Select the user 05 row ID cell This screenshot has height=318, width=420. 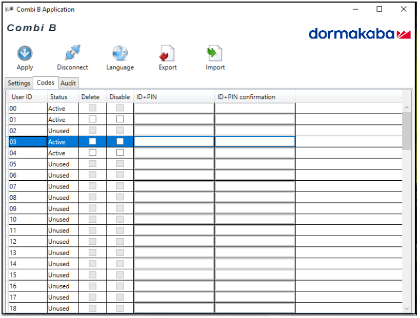(28, 164)
